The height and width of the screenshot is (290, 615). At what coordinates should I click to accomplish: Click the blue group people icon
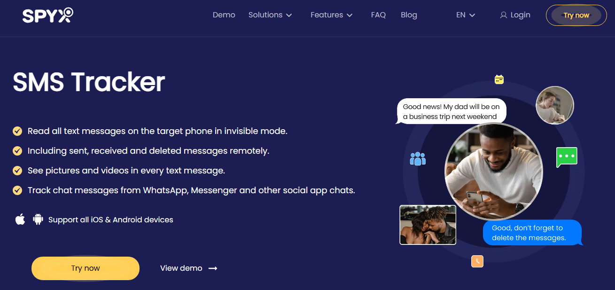[x=418, y=158]
